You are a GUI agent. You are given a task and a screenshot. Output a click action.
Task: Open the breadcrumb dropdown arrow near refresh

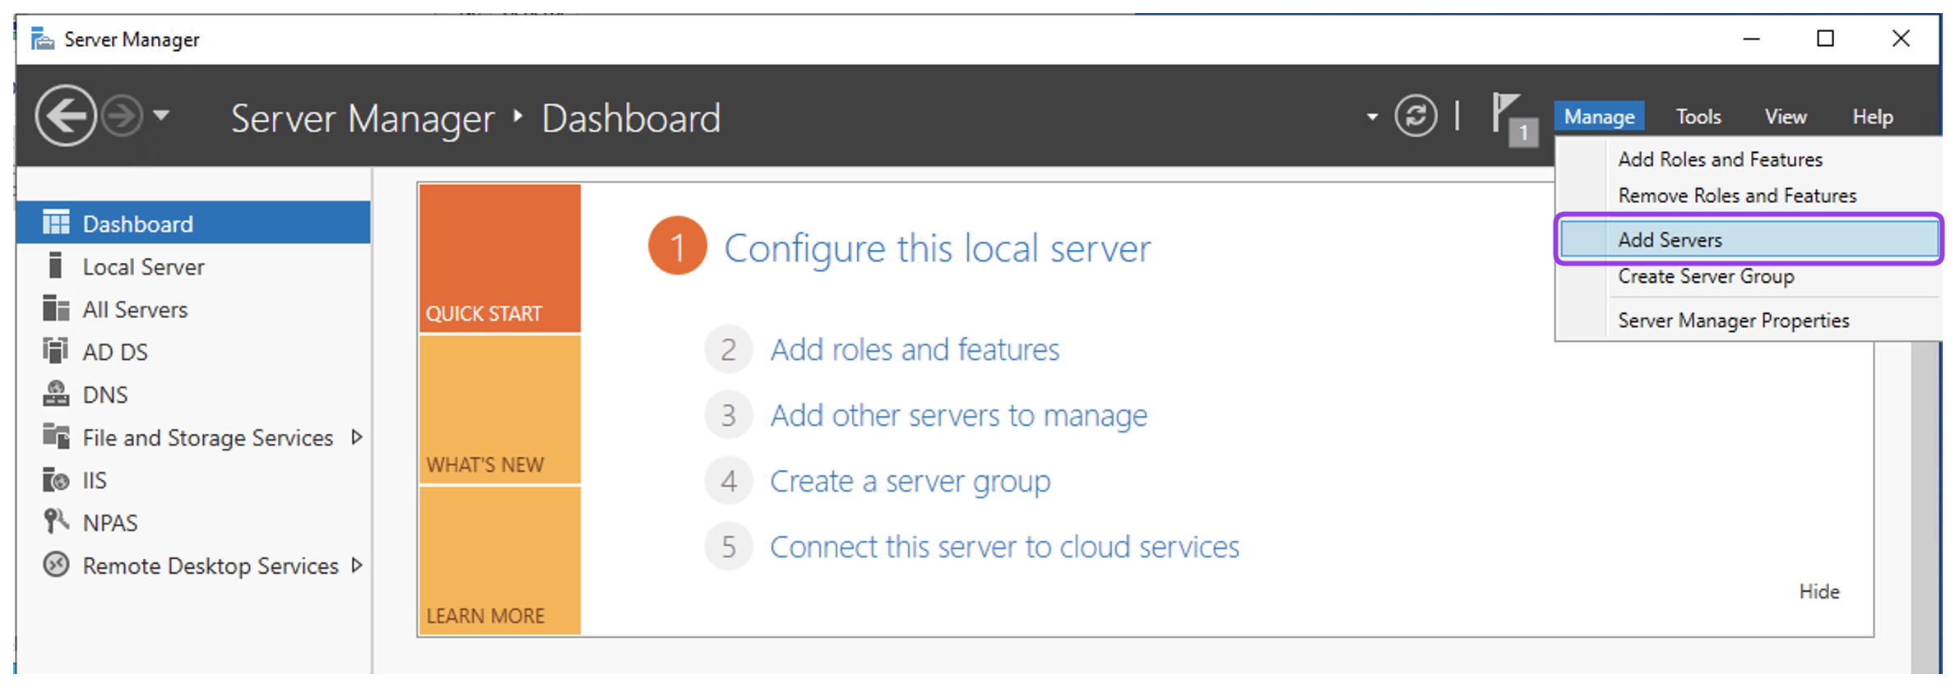point(1372,117)
